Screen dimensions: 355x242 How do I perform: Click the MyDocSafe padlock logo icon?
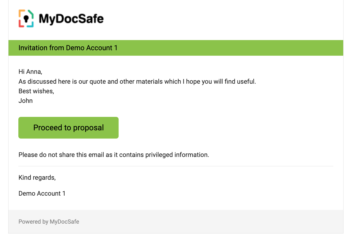(x=26, y=19)
